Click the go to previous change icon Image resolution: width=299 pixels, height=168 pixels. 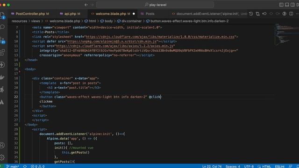pyautogui.click(x=264, y=14)
